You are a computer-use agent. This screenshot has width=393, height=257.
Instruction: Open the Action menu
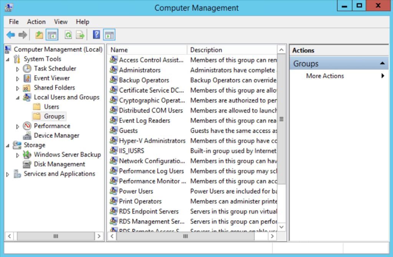pyautogui.click(x=36, y=22)
